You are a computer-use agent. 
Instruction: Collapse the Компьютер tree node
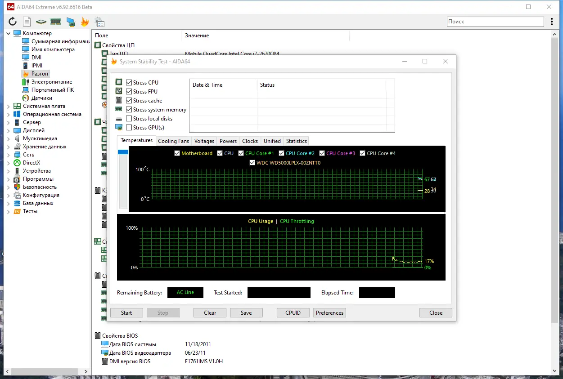pos(8,33)
